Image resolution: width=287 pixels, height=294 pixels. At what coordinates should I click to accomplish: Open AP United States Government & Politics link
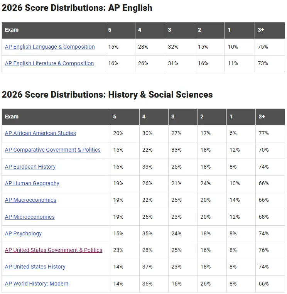click(54, 250)
